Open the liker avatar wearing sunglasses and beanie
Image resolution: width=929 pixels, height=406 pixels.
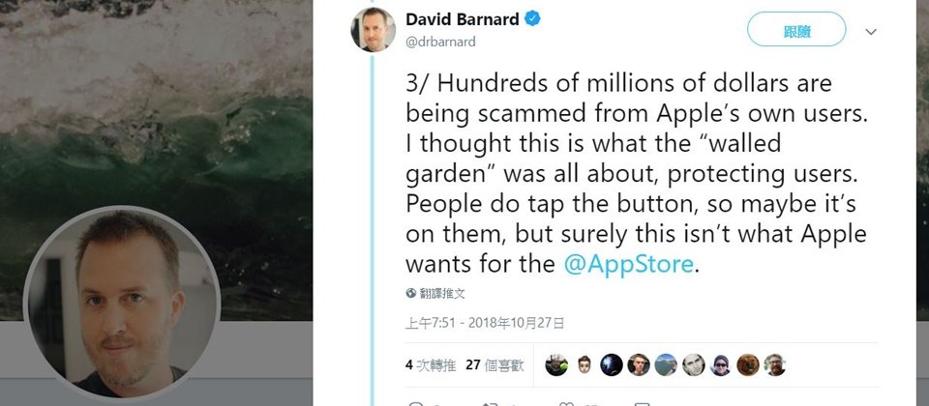(x=720, y=365)
